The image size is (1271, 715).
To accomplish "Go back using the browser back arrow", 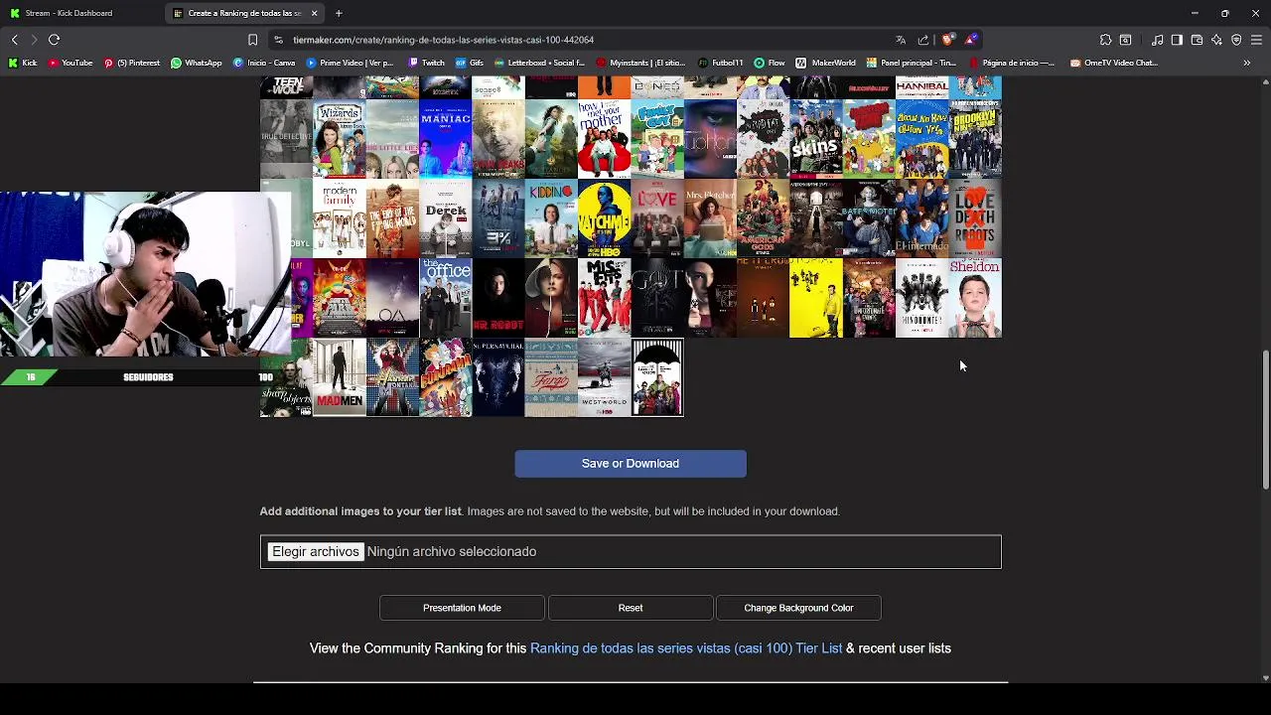I will point(15,40).
